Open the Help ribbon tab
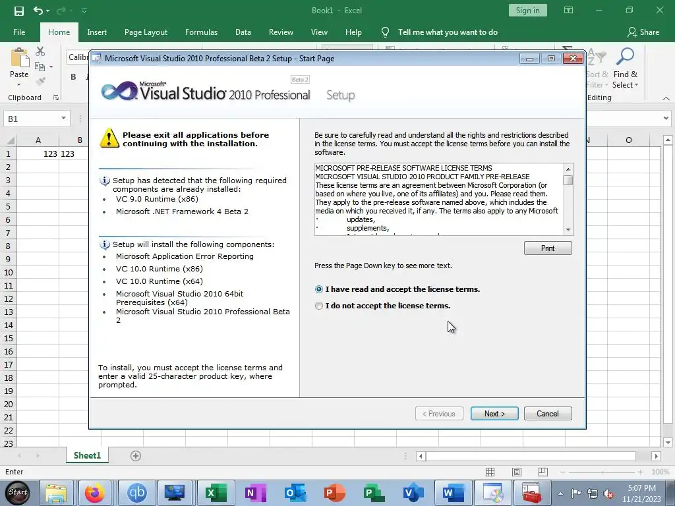Viewport: 675px width, 506px height. click(x=353, y=32)
